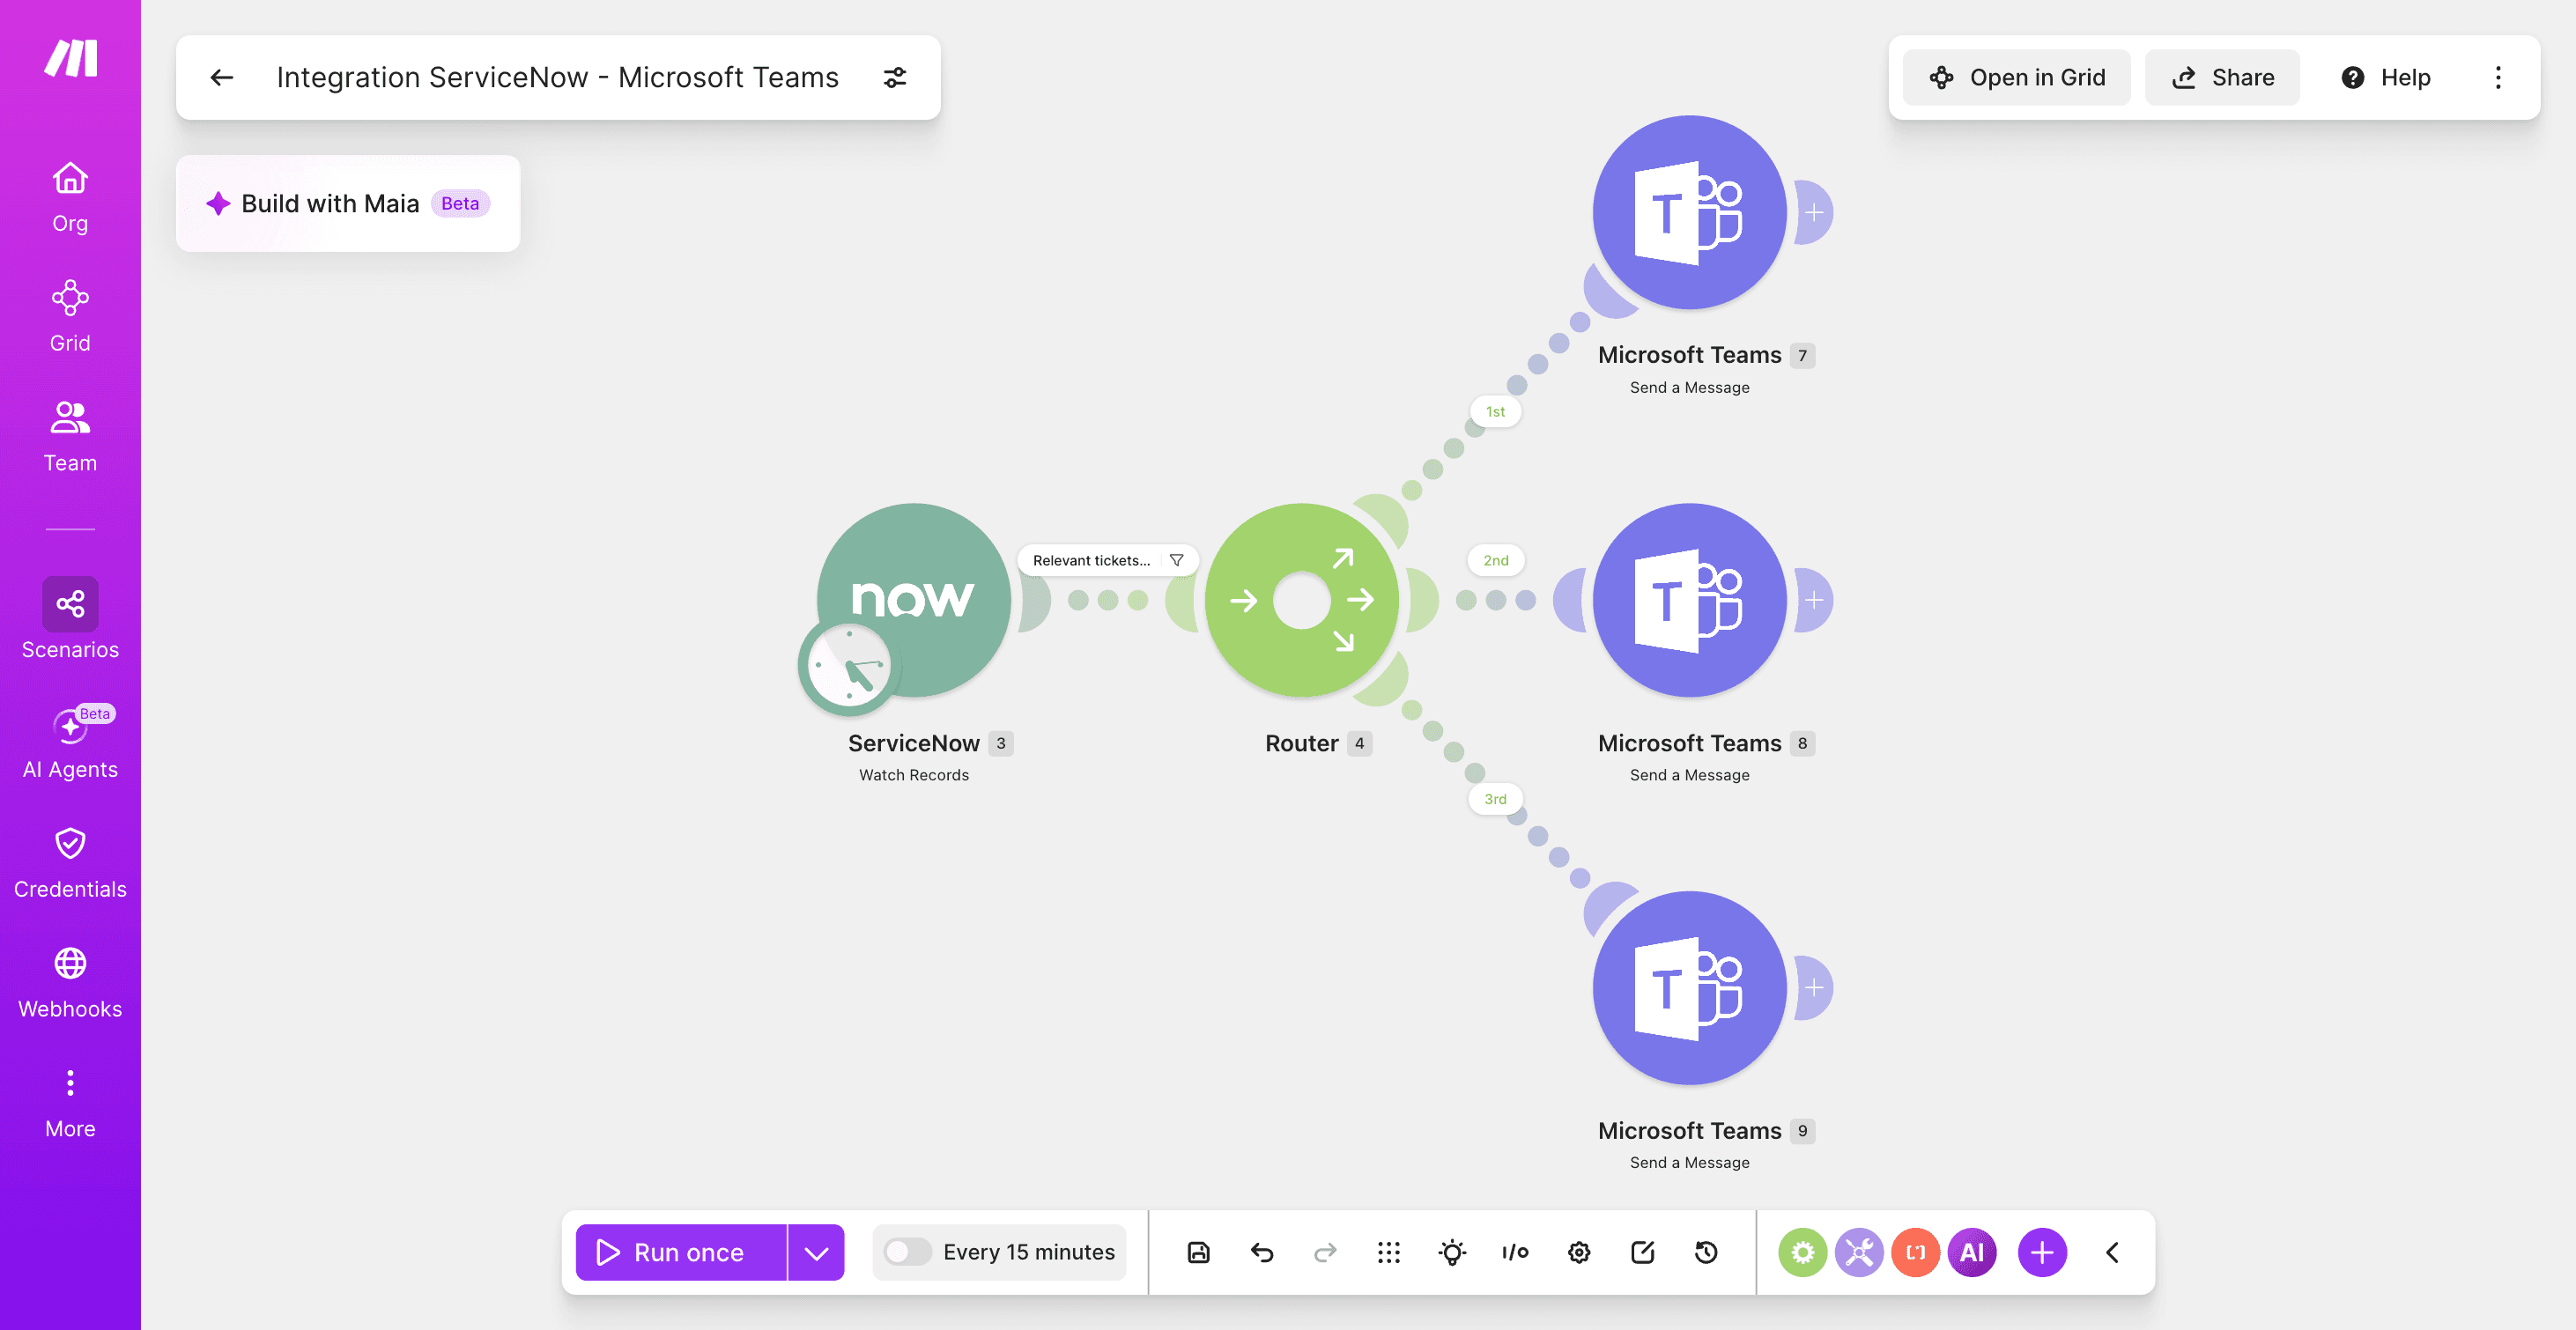This screenshot has width=2576, height=1330.
Task: Click the Share button
Action: (x=2222, y=77)
